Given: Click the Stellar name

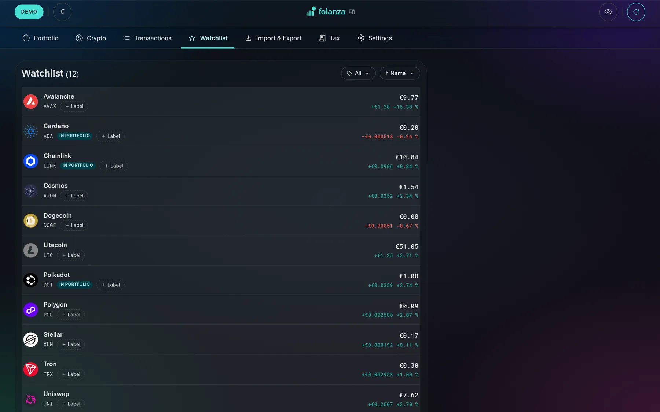Looking at the screenshot, I should (x=53, y=334).
